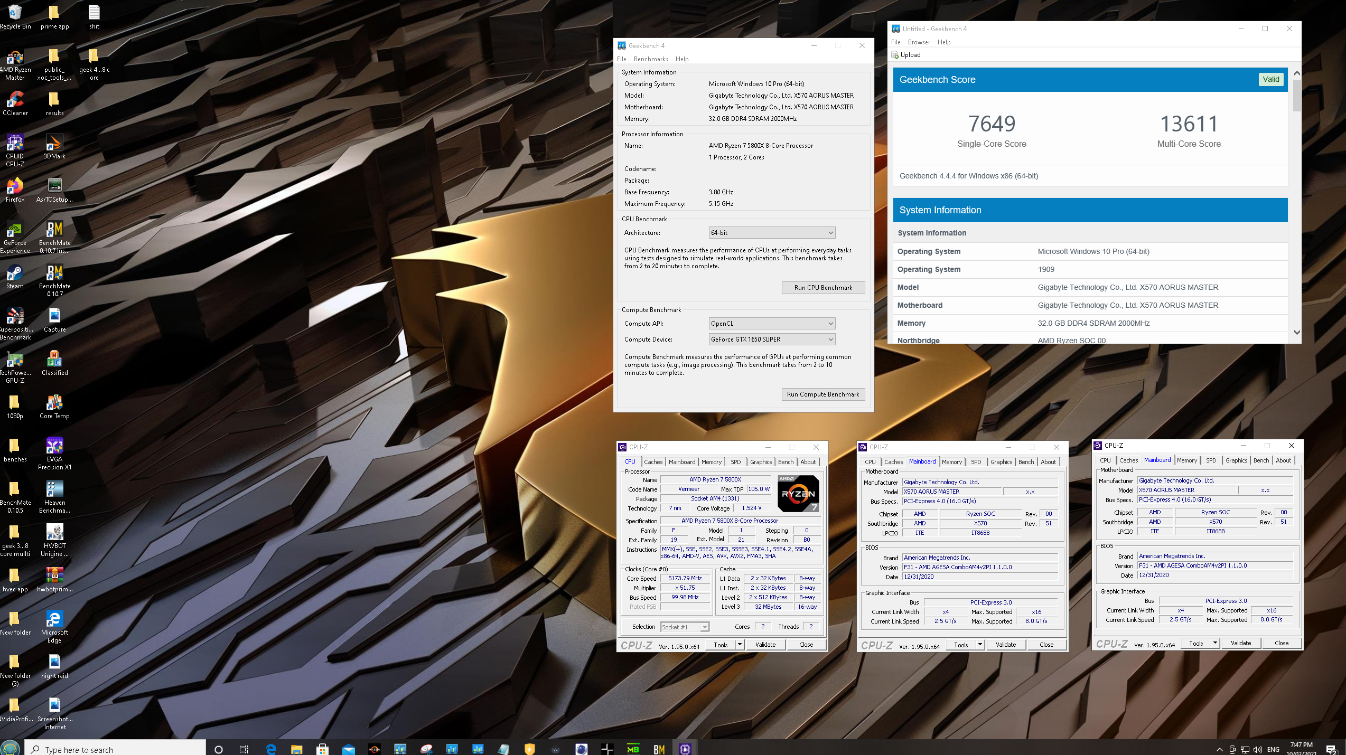Click Upload in Geekbench results window
1346x755 pixels.
pyautogui.click(x=906, y=55)
